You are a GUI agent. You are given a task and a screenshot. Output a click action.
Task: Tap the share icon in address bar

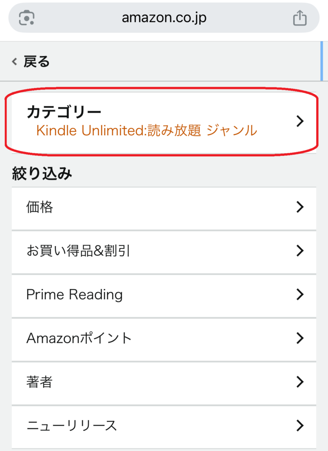click(299, 18)
